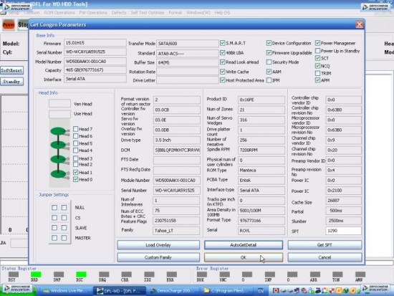Enable the Head 3 checkbox

point(75,158)
